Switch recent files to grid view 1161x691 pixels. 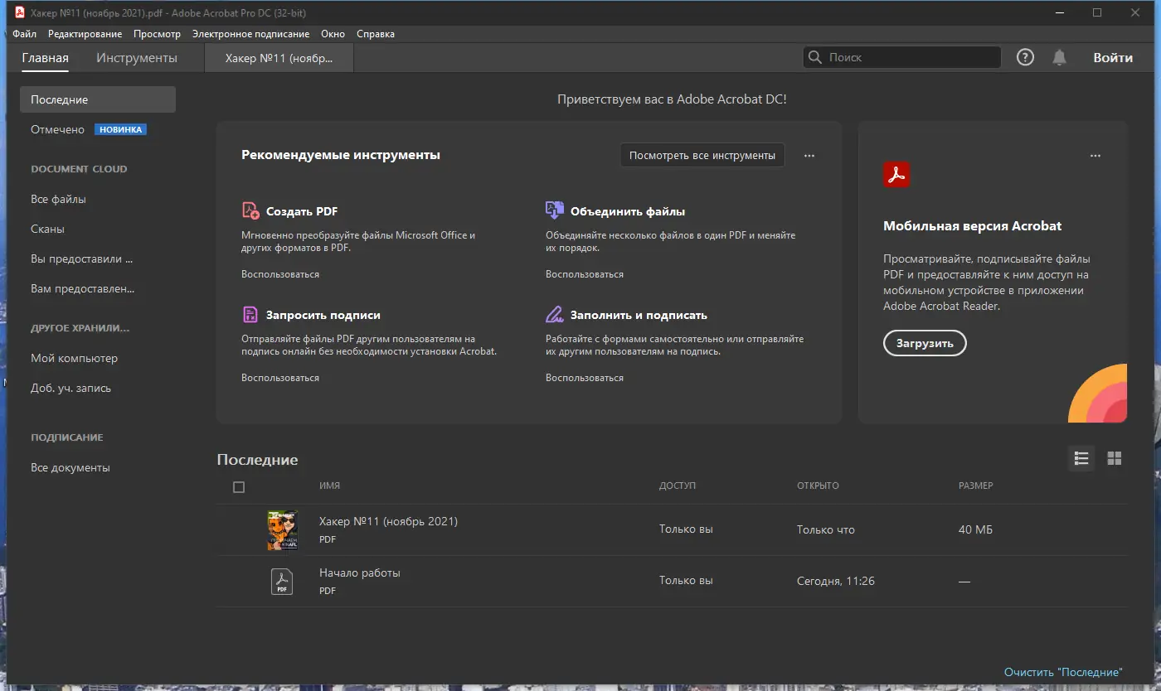[x=1115, y=458]
